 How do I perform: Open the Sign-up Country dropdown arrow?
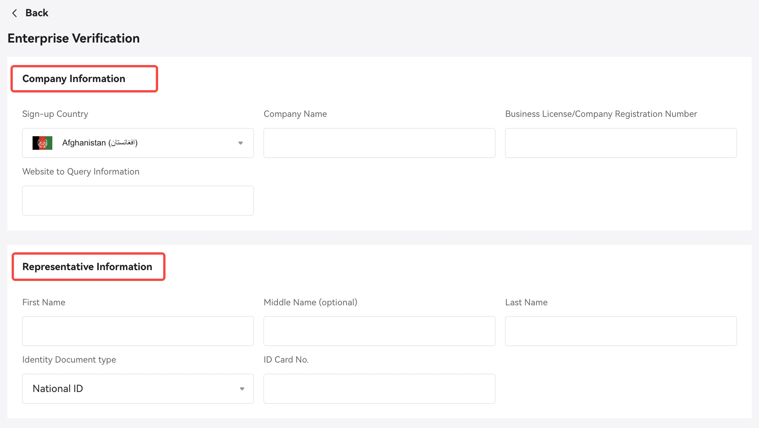tap(240, 143)
